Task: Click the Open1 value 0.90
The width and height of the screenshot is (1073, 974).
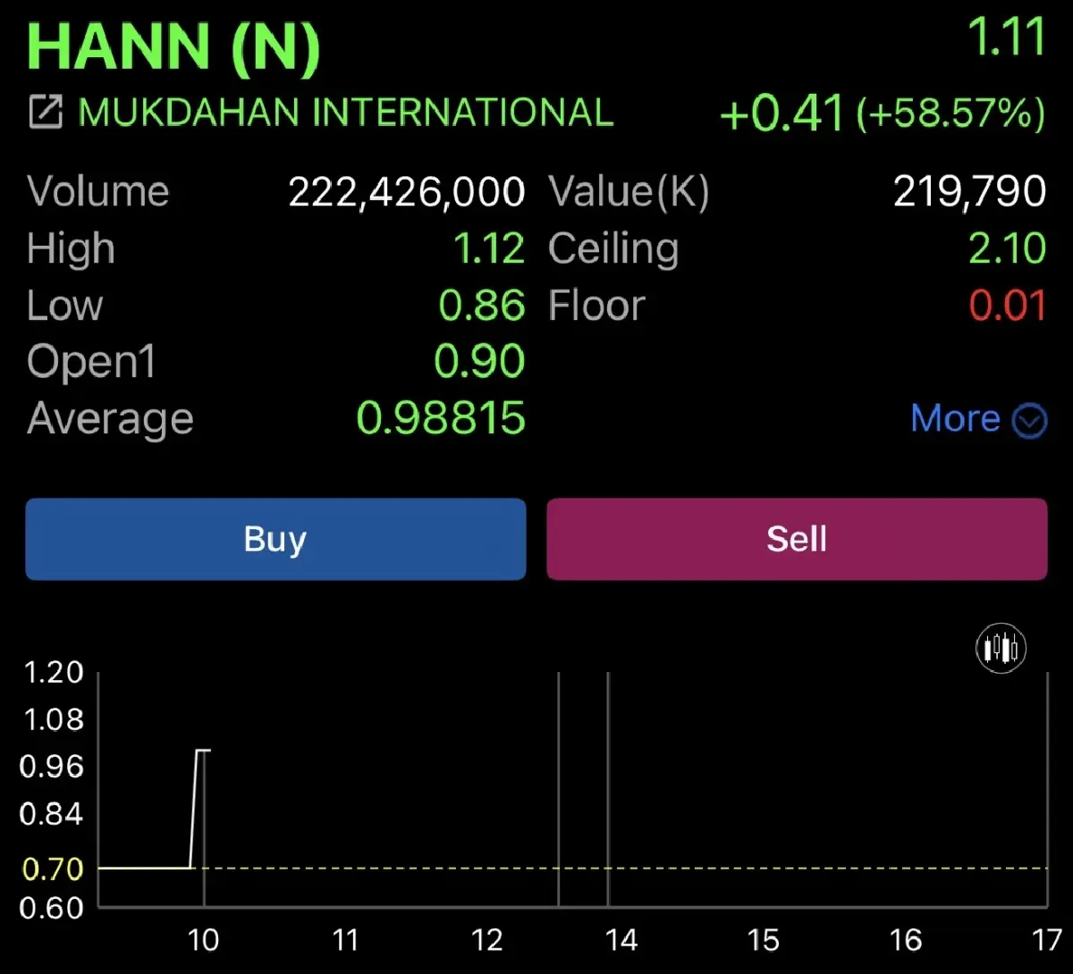Action: tap(479, 361)
